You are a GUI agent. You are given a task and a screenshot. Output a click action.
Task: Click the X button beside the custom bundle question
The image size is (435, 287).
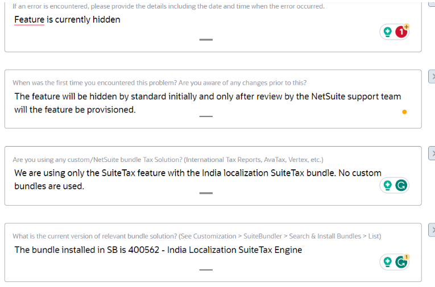[432, 153]
